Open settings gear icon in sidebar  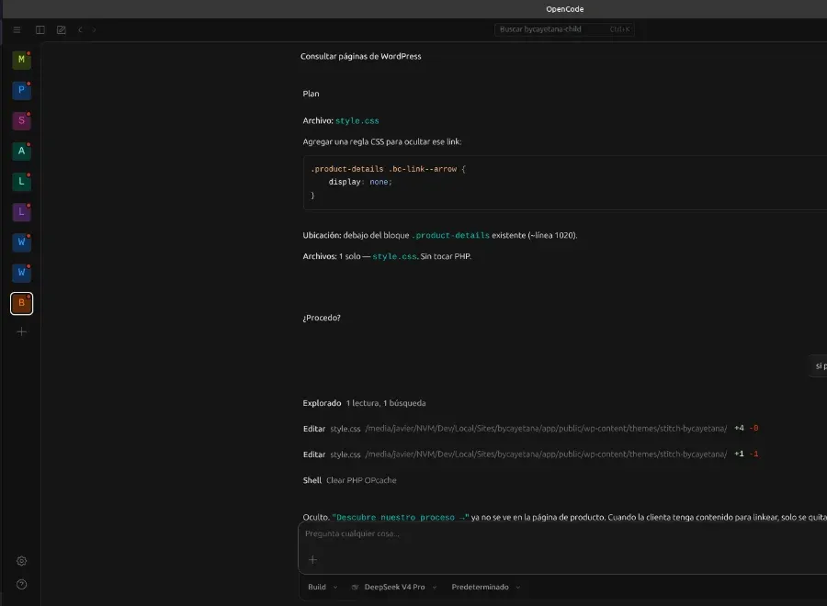22,561
